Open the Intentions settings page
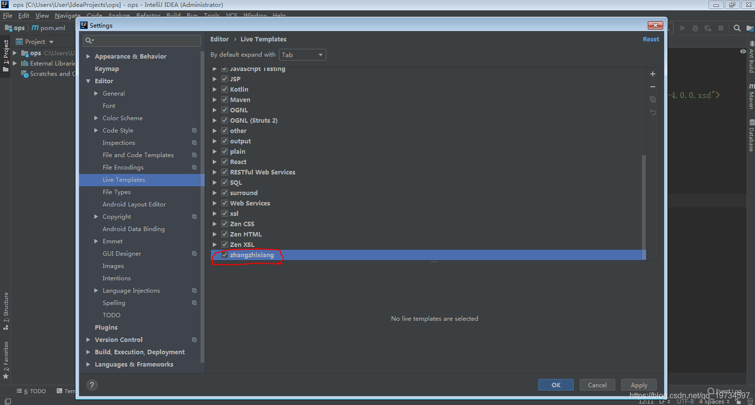The image size is (755, 405). (117, 278)
